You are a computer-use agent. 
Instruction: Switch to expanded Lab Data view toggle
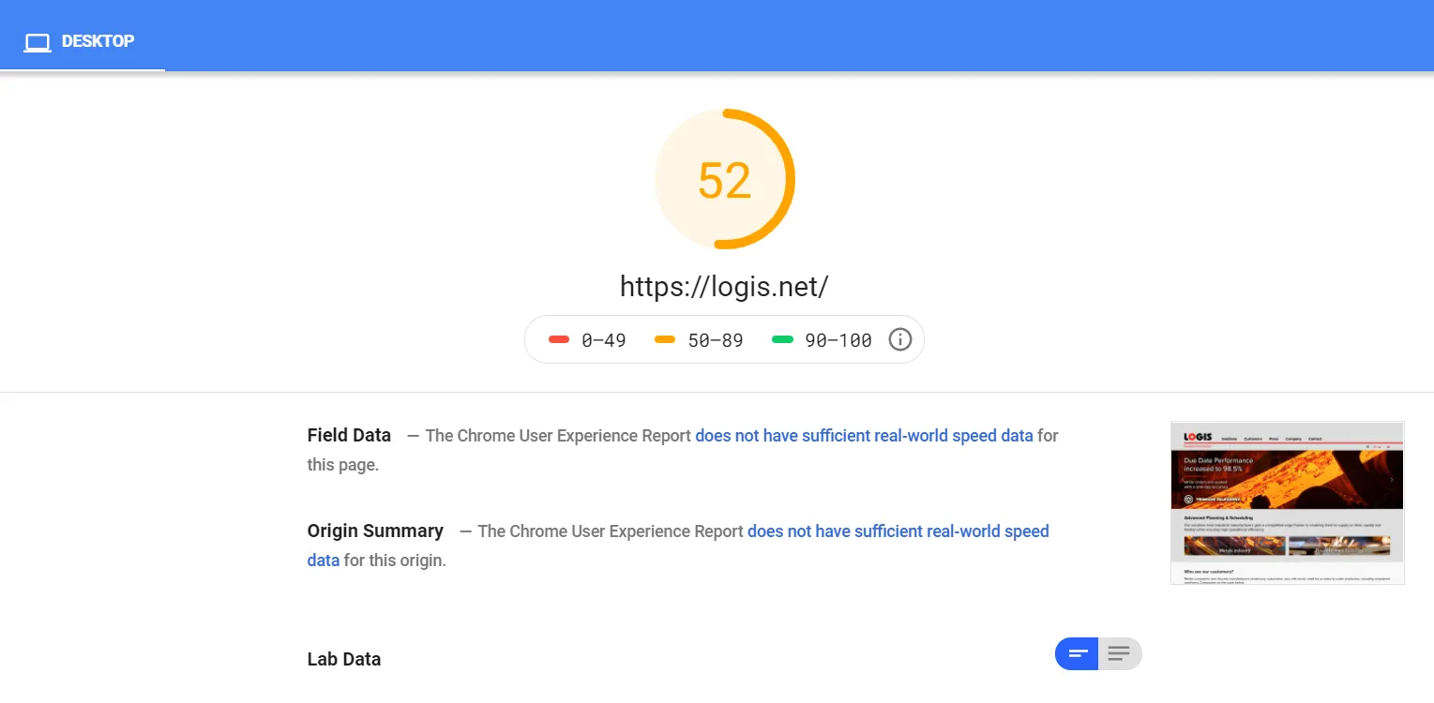tap(1119, 653)
